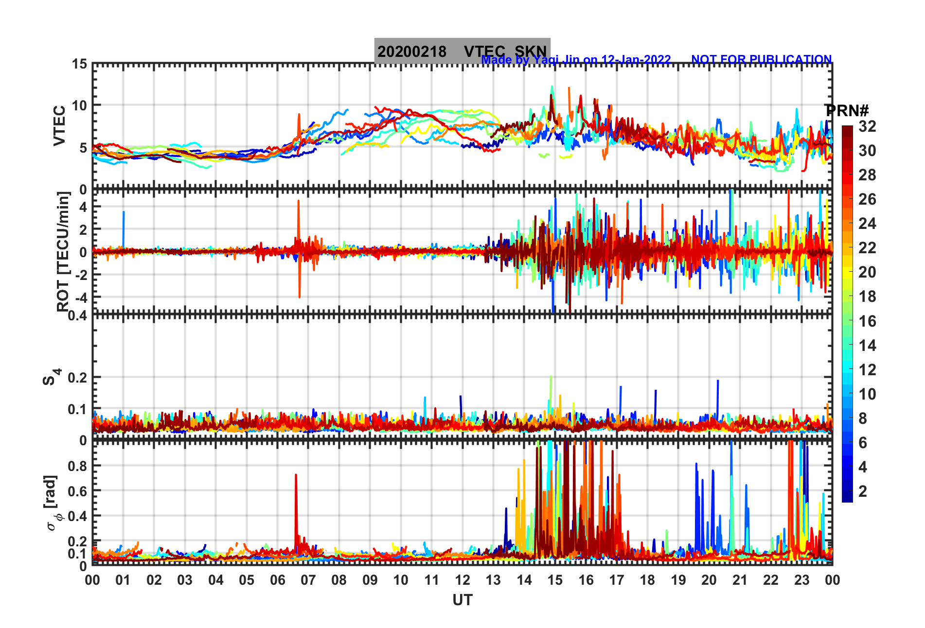Click colorbar tick label "26"
925x628 pixels.
pos(867,199)
